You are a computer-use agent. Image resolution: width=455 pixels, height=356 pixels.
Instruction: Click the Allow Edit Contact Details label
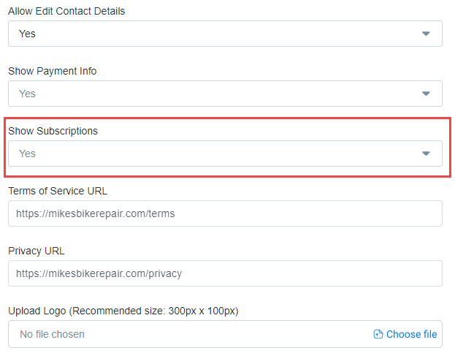point(66,11)
